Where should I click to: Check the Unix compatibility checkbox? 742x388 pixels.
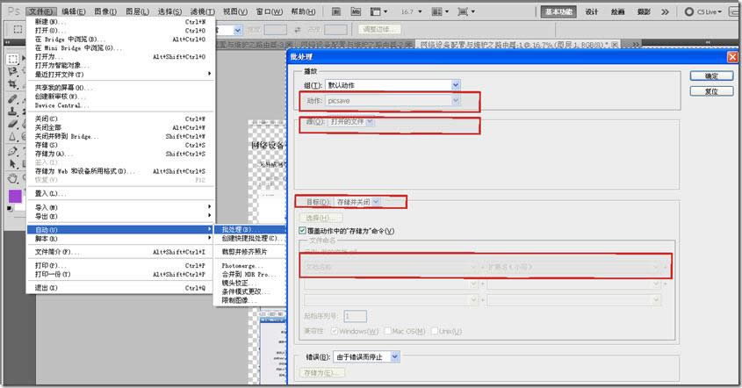434,330
